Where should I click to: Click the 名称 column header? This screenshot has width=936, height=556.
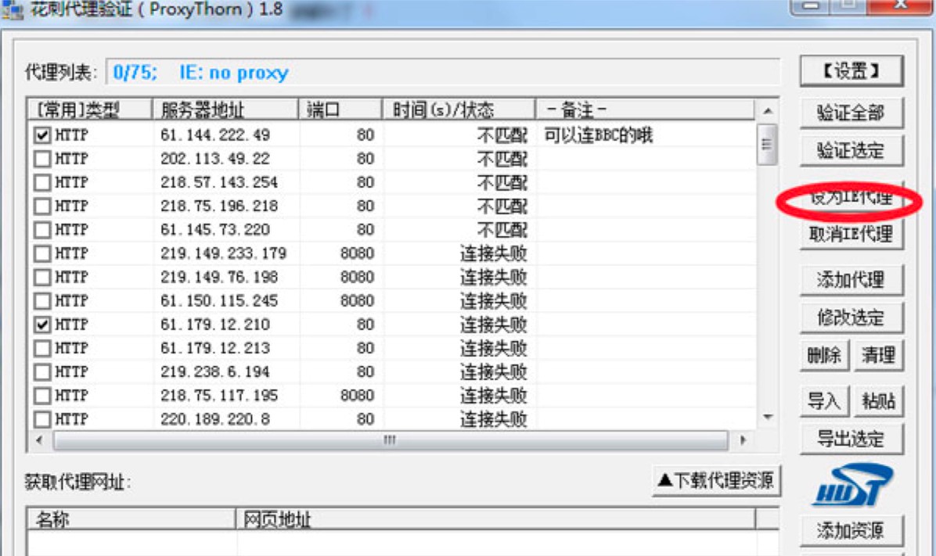click(131, 519)
